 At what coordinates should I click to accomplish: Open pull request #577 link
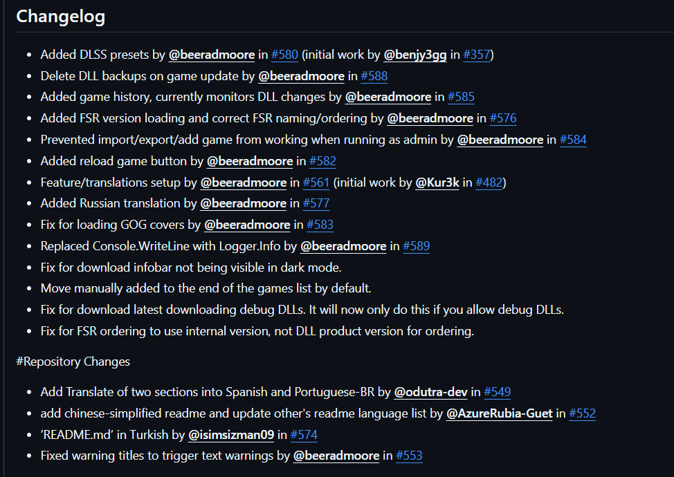316,203
